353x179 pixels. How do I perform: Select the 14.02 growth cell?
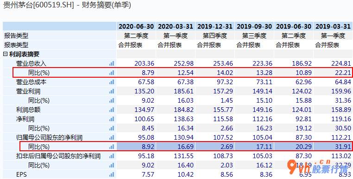tap(215, 73)
